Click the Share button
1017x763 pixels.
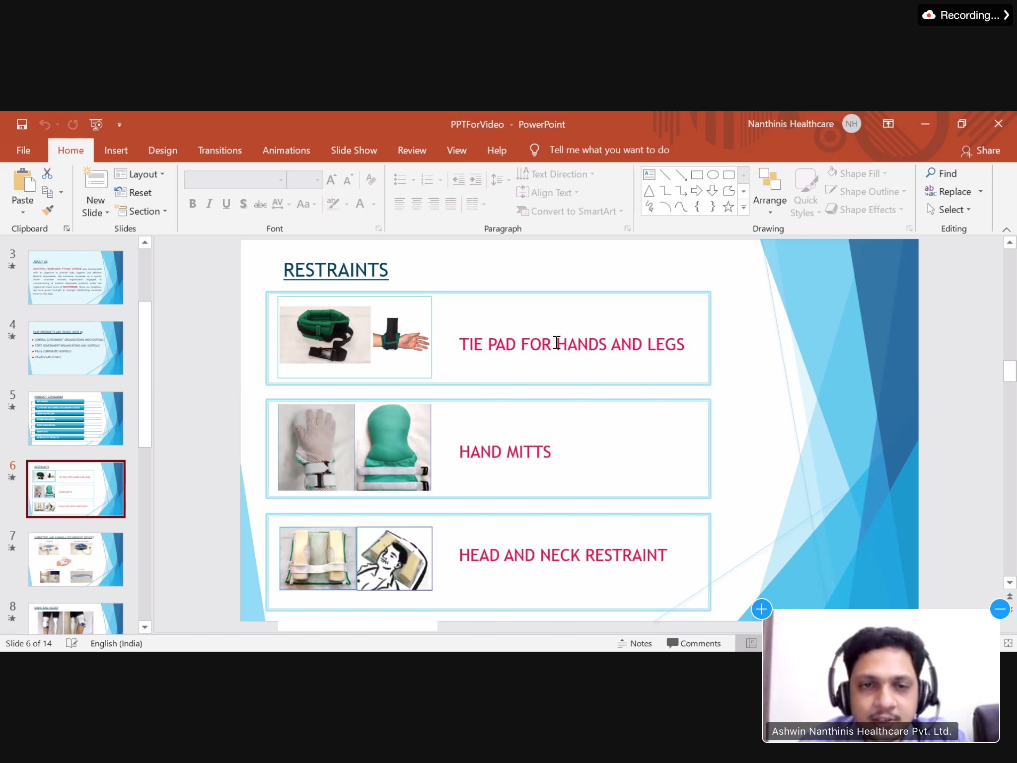coord(981,151)
